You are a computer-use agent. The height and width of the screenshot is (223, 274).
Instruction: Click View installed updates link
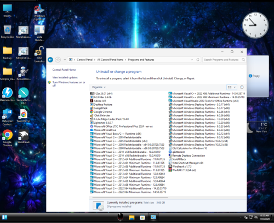[65, 77]
